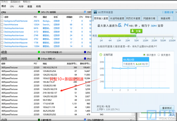Sort network table by 发送(字节/秒) column

pos(72,63)
